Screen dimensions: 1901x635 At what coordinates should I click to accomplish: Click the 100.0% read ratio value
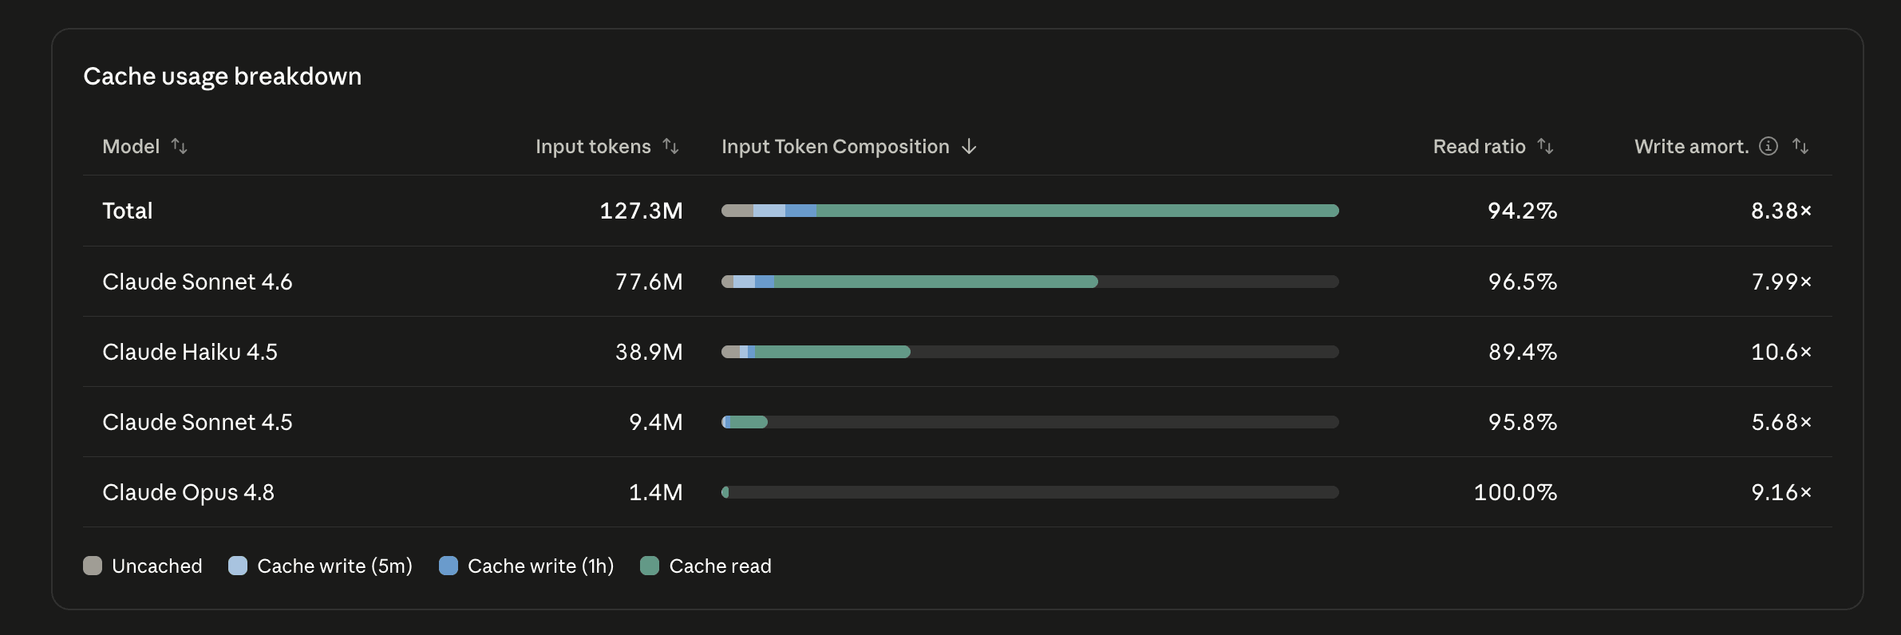[x=1516, y=492]
